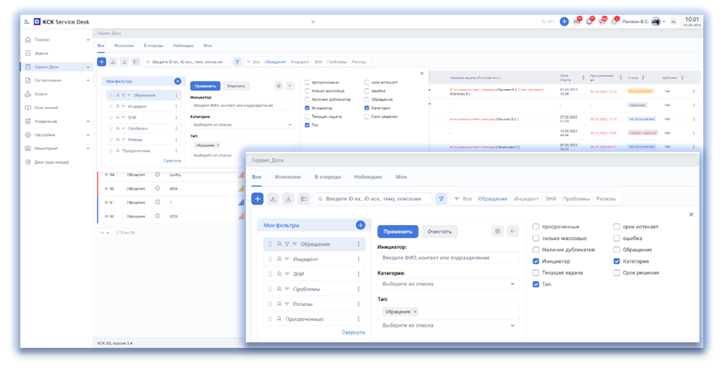Check Текущая задача checkbox in enlarged inset
Viewport: 723px width, 373px height.
(536, 272)
